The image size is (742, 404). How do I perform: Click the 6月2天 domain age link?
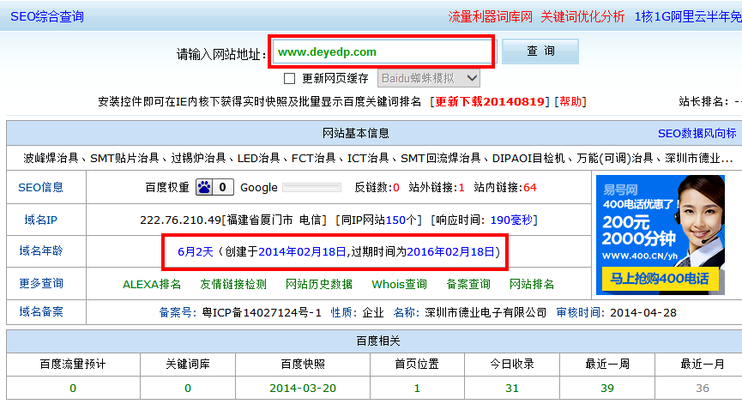(x=196, y=251)
